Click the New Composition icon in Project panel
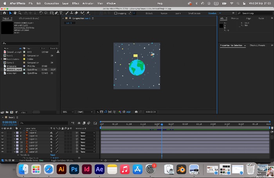The image size is (274, 178). [x=12, y=112]
